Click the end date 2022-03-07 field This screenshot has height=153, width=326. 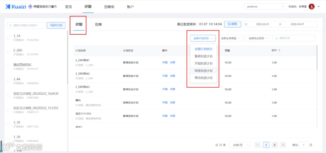pyautogui.click(x=297, y=24)
